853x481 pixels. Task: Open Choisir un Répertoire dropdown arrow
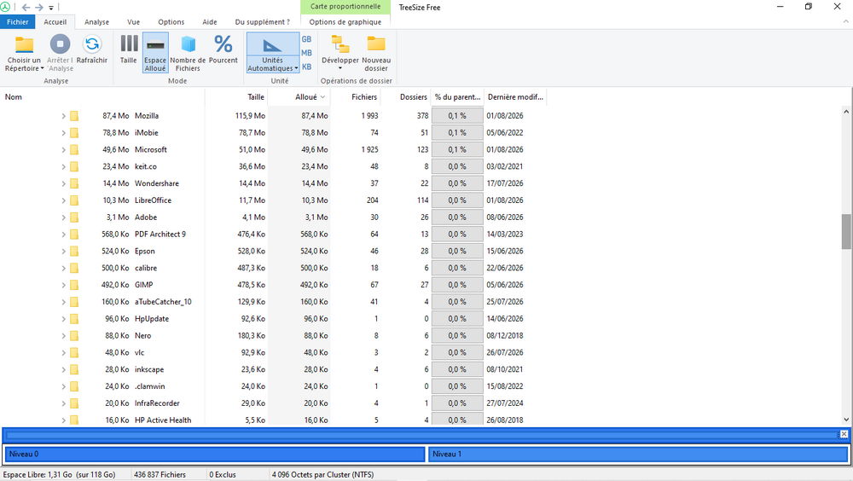tap(43, 68)
